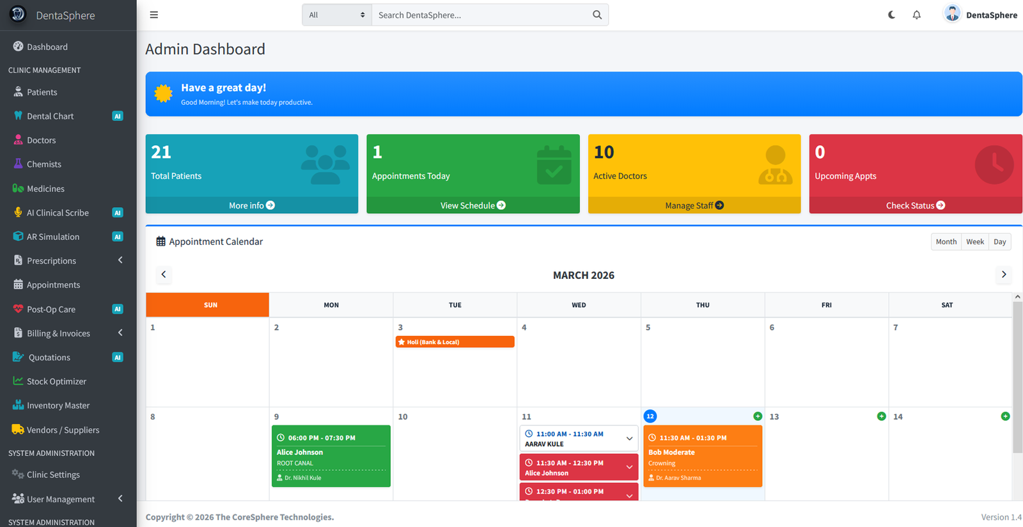Click the Patients person icon in sidebar
The height and width of the screenshot is (527, 1023).
point(18,91)
